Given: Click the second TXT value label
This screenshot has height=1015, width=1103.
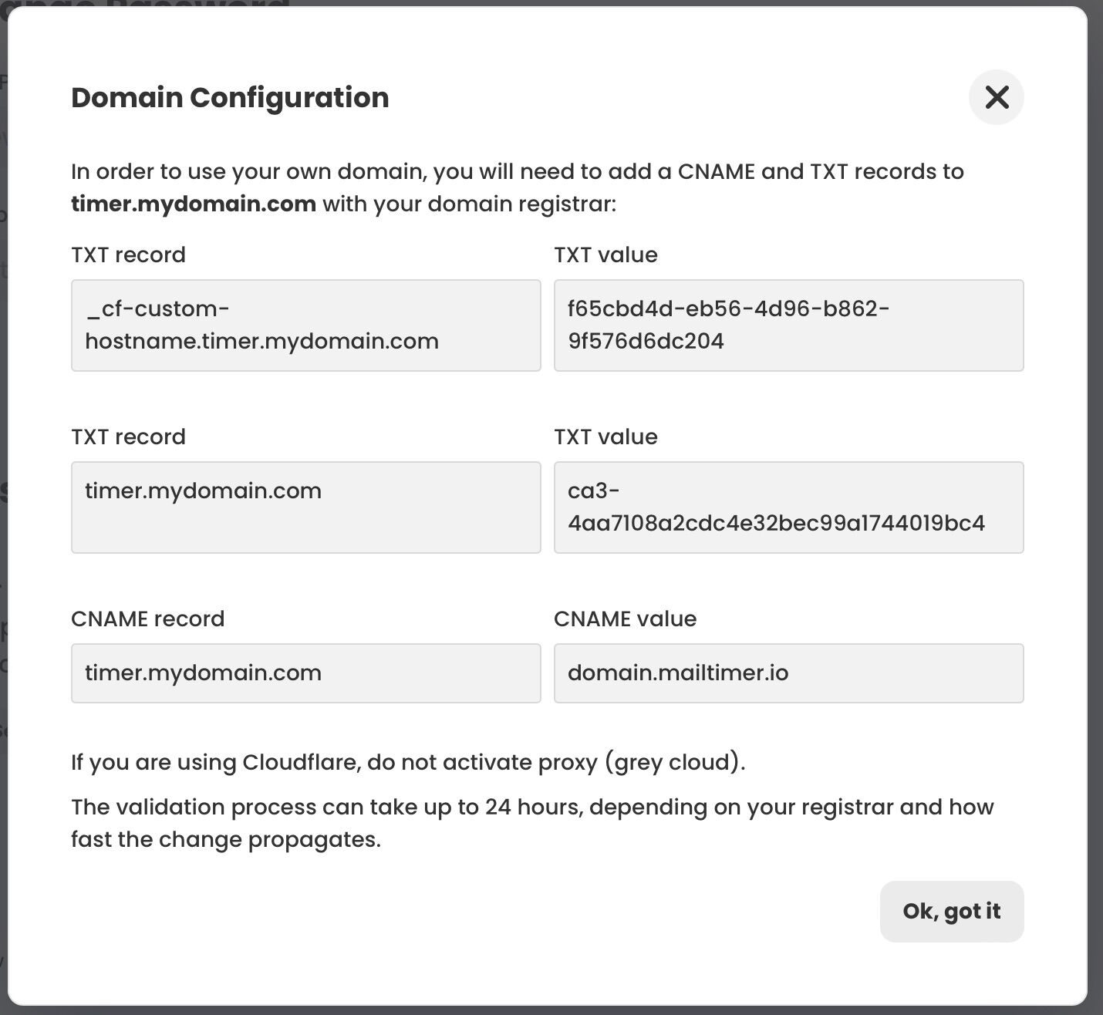Looking at the screenshot, I should tap(605, 437).
